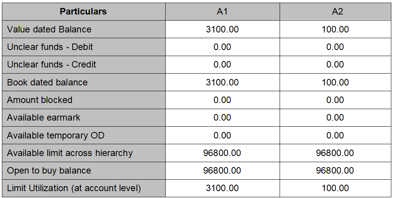Select Available limit across hierarchy label
Viewport: 394px width, 198px height.
[70, 153]
